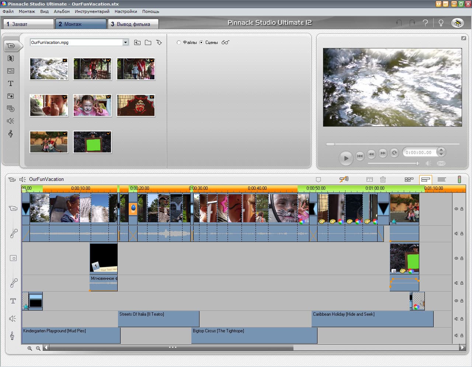Switch to Text list view
Screen dimensions: 472x367
[442, 179]
